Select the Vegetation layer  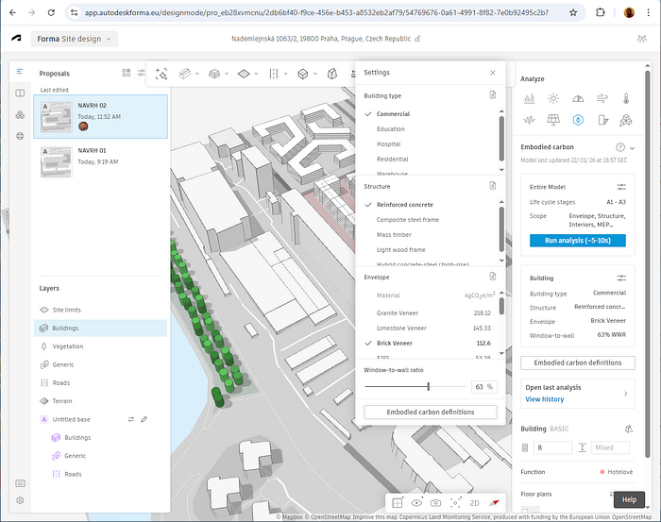tap(100, 346)
